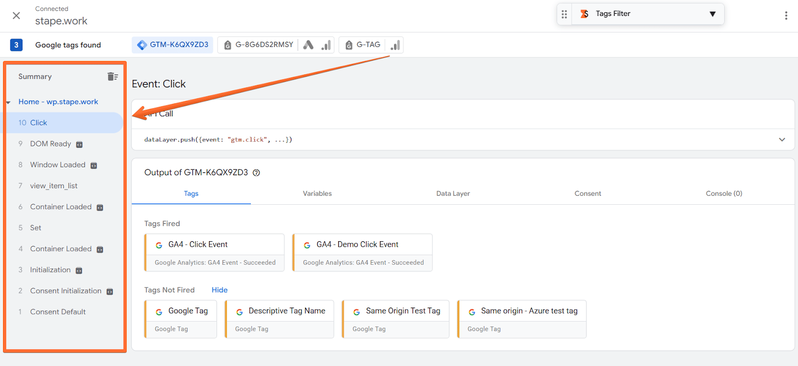This screenshot has width=798, height=366.
Task: Click the analytics bars icon beside G-8G6DS2RMSY
Action: [326, 45]
